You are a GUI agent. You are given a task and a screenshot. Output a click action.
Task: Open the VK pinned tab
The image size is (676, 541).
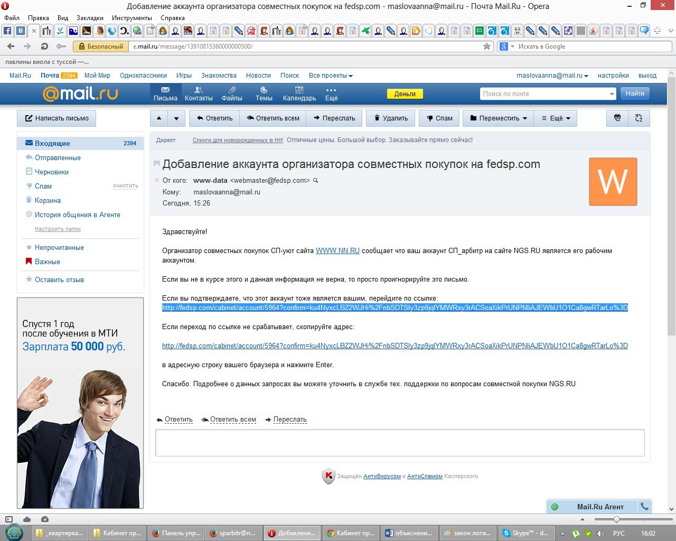click(20, 31)
